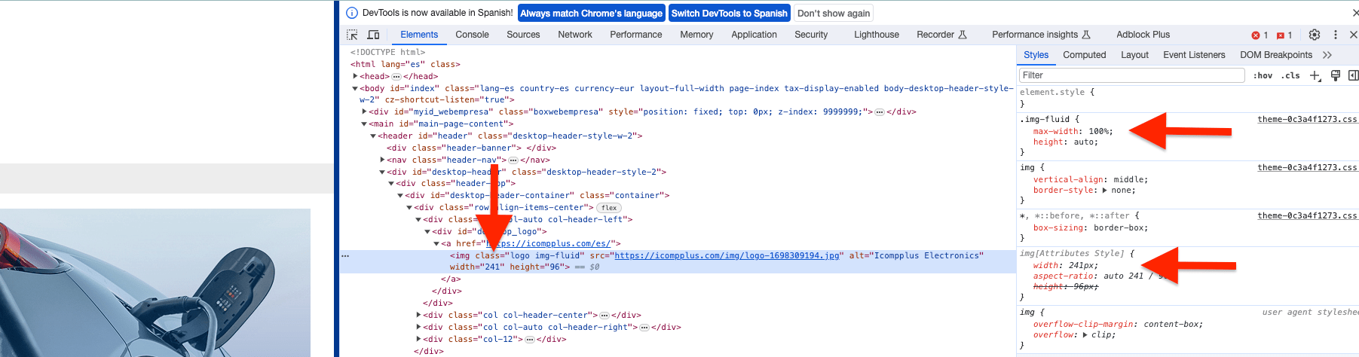
Task: Click the red issues count badge
Action: (1284, 35)
